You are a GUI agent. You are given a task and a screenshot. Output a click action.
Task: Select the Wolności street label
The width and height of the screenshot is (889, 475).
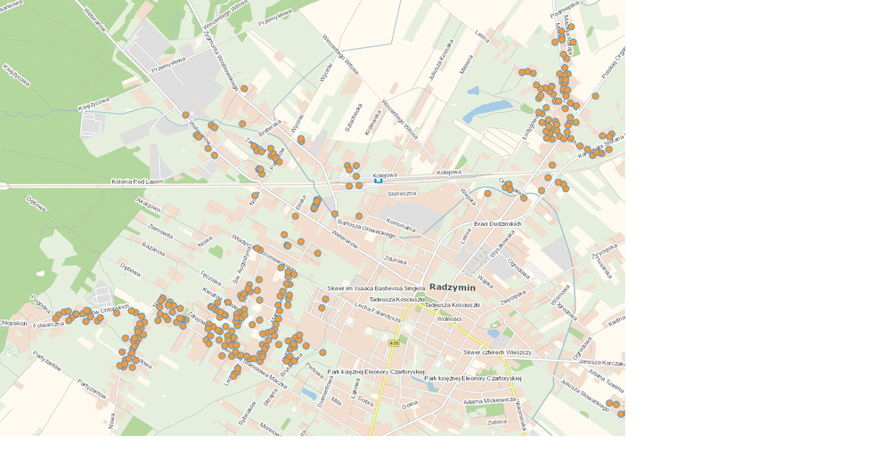pos(448,318)
